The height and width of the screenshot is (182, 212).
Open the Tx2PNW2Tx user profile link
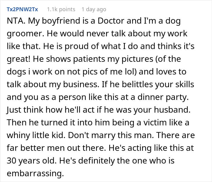click(x=22, y=9)
